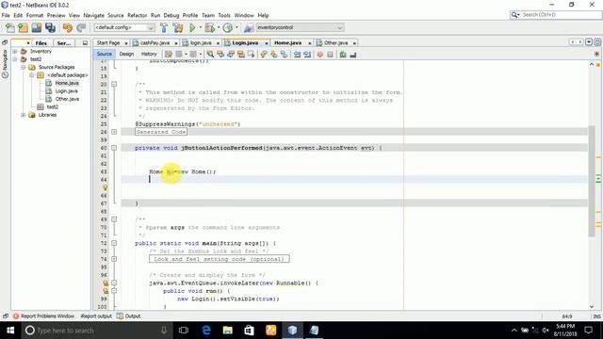Switch editor to History view
The width and height of the screenshot is (603, 339).
pos(149,55)
